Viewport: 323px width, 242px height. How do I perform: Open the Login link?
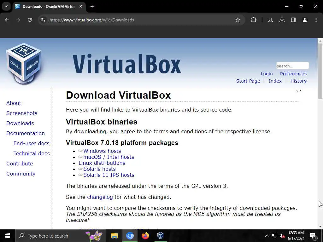[267, 74]
